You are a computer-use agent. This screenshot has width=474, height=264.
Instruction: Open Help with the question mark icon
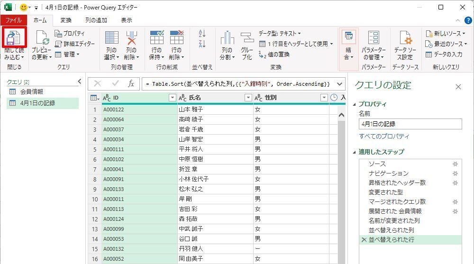468,20
